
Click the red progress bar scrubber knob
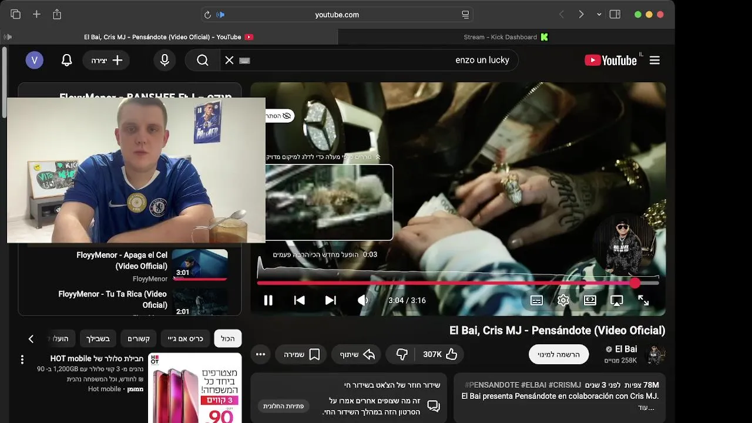click(x=635, y=283)
